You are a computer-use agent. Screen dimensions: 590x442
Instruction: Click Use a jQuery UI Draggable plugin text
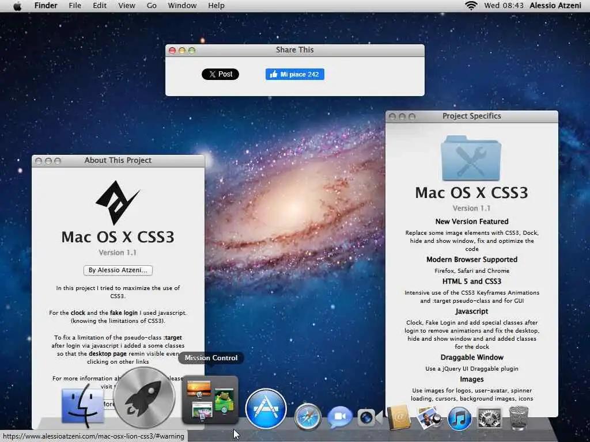[x=472, y=369]
